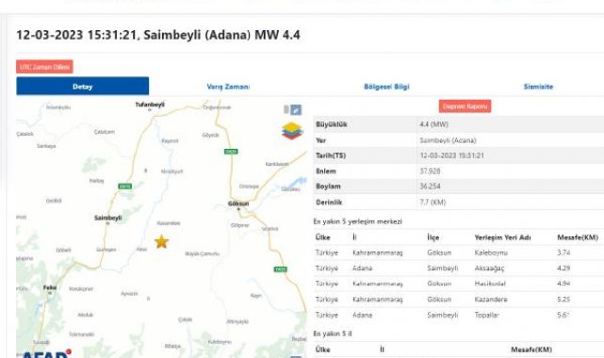The image size is (604, 358).
Task: Click the En yakın 5 yerleşim merkezi heading
Action: point(357,221)
